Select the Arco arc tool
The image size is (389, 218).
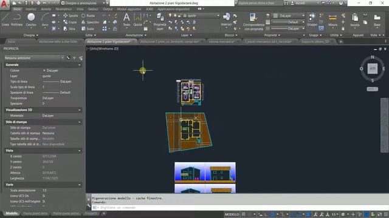click(x=45, y=20)
